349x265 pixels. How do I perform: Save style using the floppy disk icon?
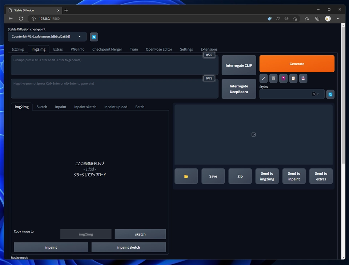click(x=303, y=78)
